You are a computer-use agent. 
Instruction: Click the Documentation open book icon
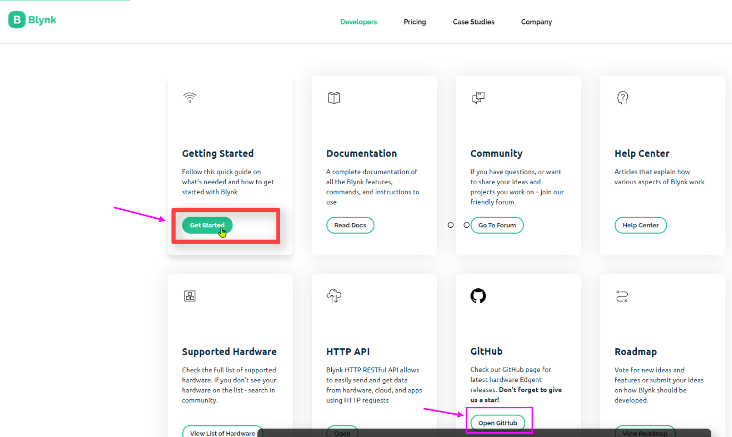pyautogui.click(x=334, y=98)
